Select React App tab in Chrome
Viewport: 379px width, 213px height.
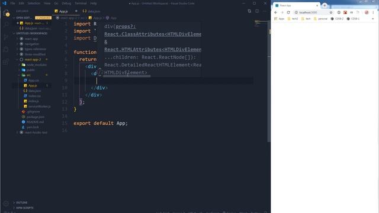296,5
